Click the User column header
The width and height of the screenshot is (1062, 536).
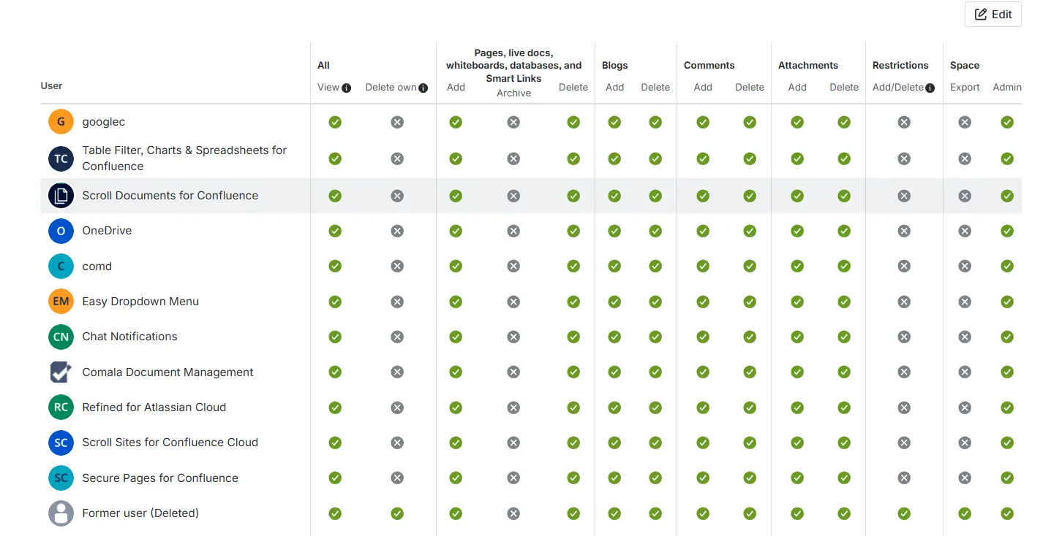51,85
